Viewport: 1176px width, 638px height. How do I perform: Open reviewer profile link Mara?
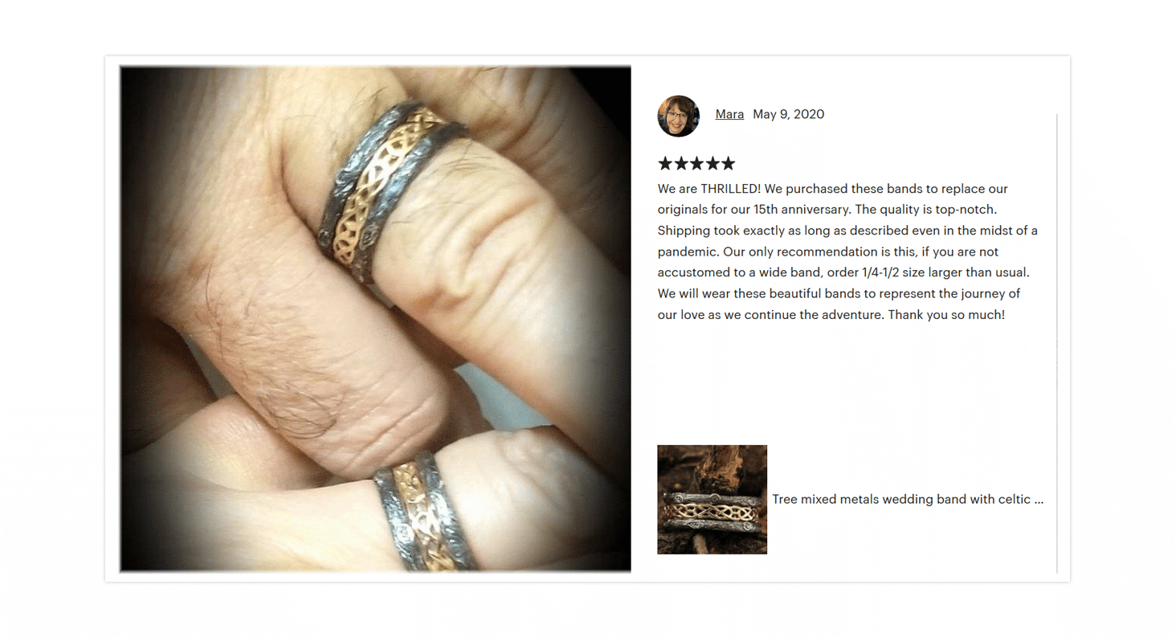[x=729, y=114]
